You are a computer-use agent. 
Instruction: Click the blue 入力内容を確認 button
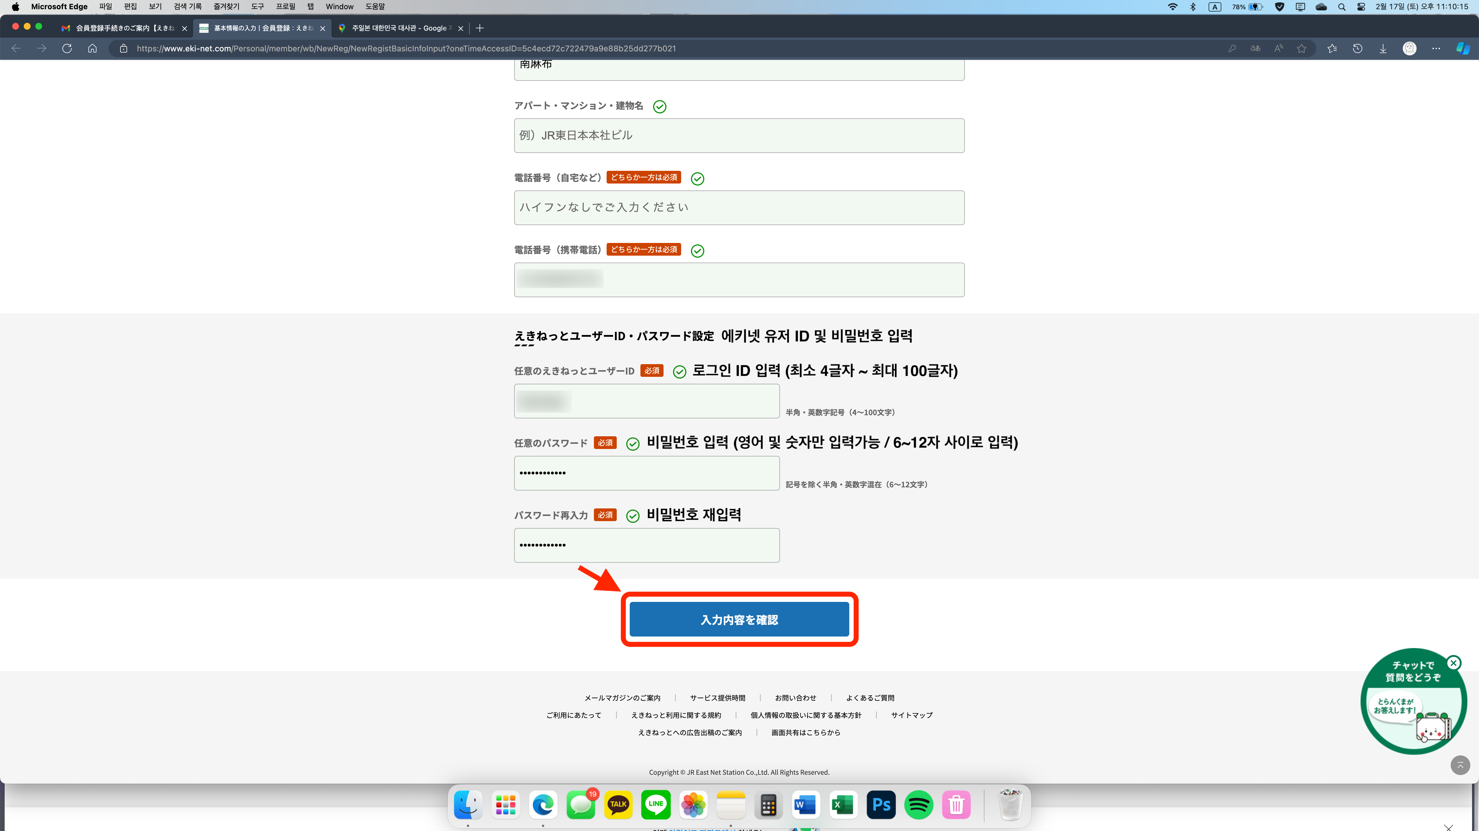(x=739, y=619)
